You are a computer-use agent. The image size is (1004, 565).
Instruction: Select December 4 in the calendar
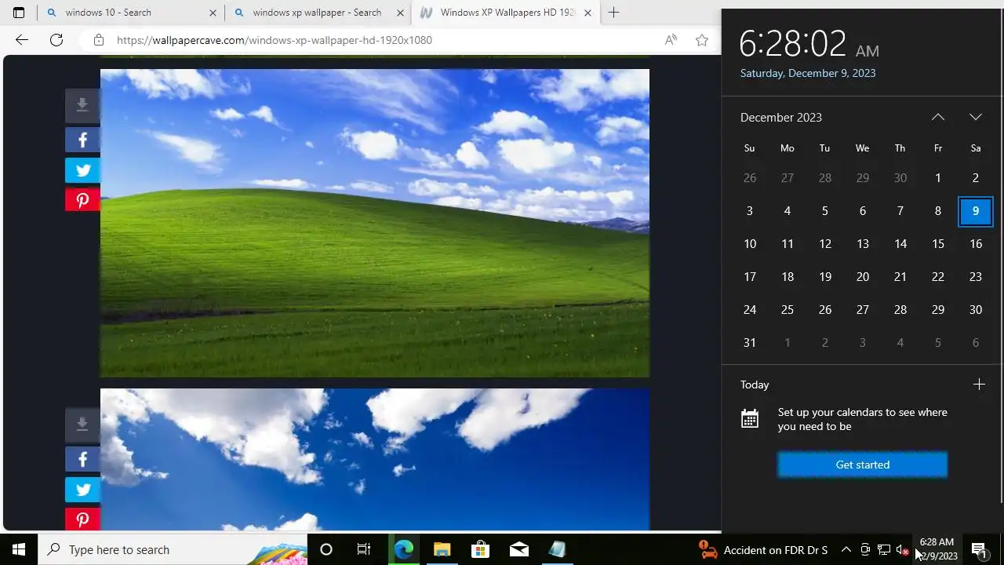coord(788,211)
